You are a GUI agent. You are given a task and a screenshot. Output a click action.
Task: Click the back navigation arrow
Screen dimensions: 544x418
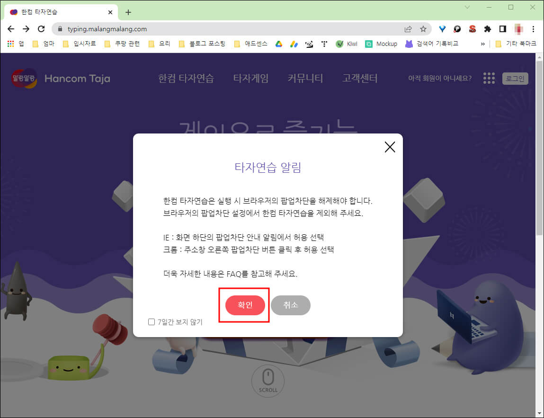click(11, 29)
